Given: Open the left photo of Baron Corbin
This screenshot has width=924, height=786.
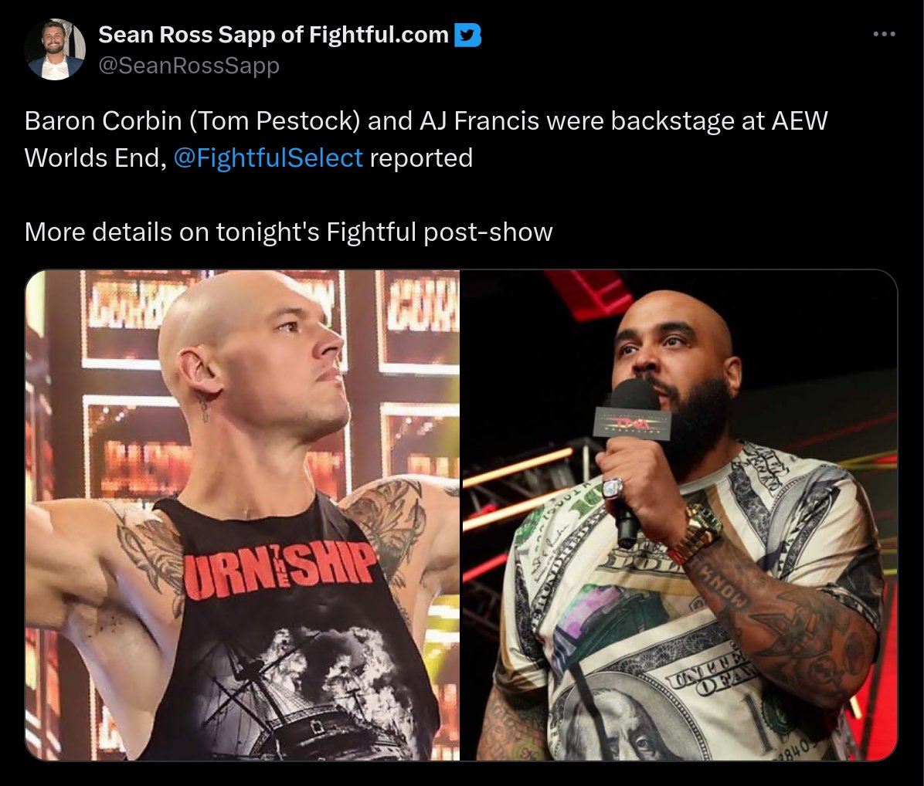Looking at the screenshot, I should coord(242,515).
